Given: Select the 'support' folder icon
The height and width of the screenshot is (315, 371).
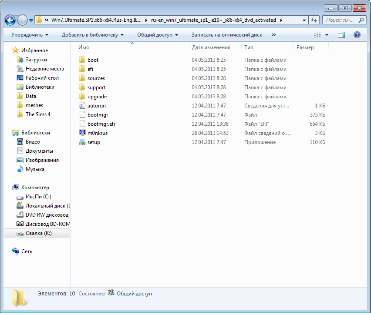Looking at the screenshot, I should 82,87.
